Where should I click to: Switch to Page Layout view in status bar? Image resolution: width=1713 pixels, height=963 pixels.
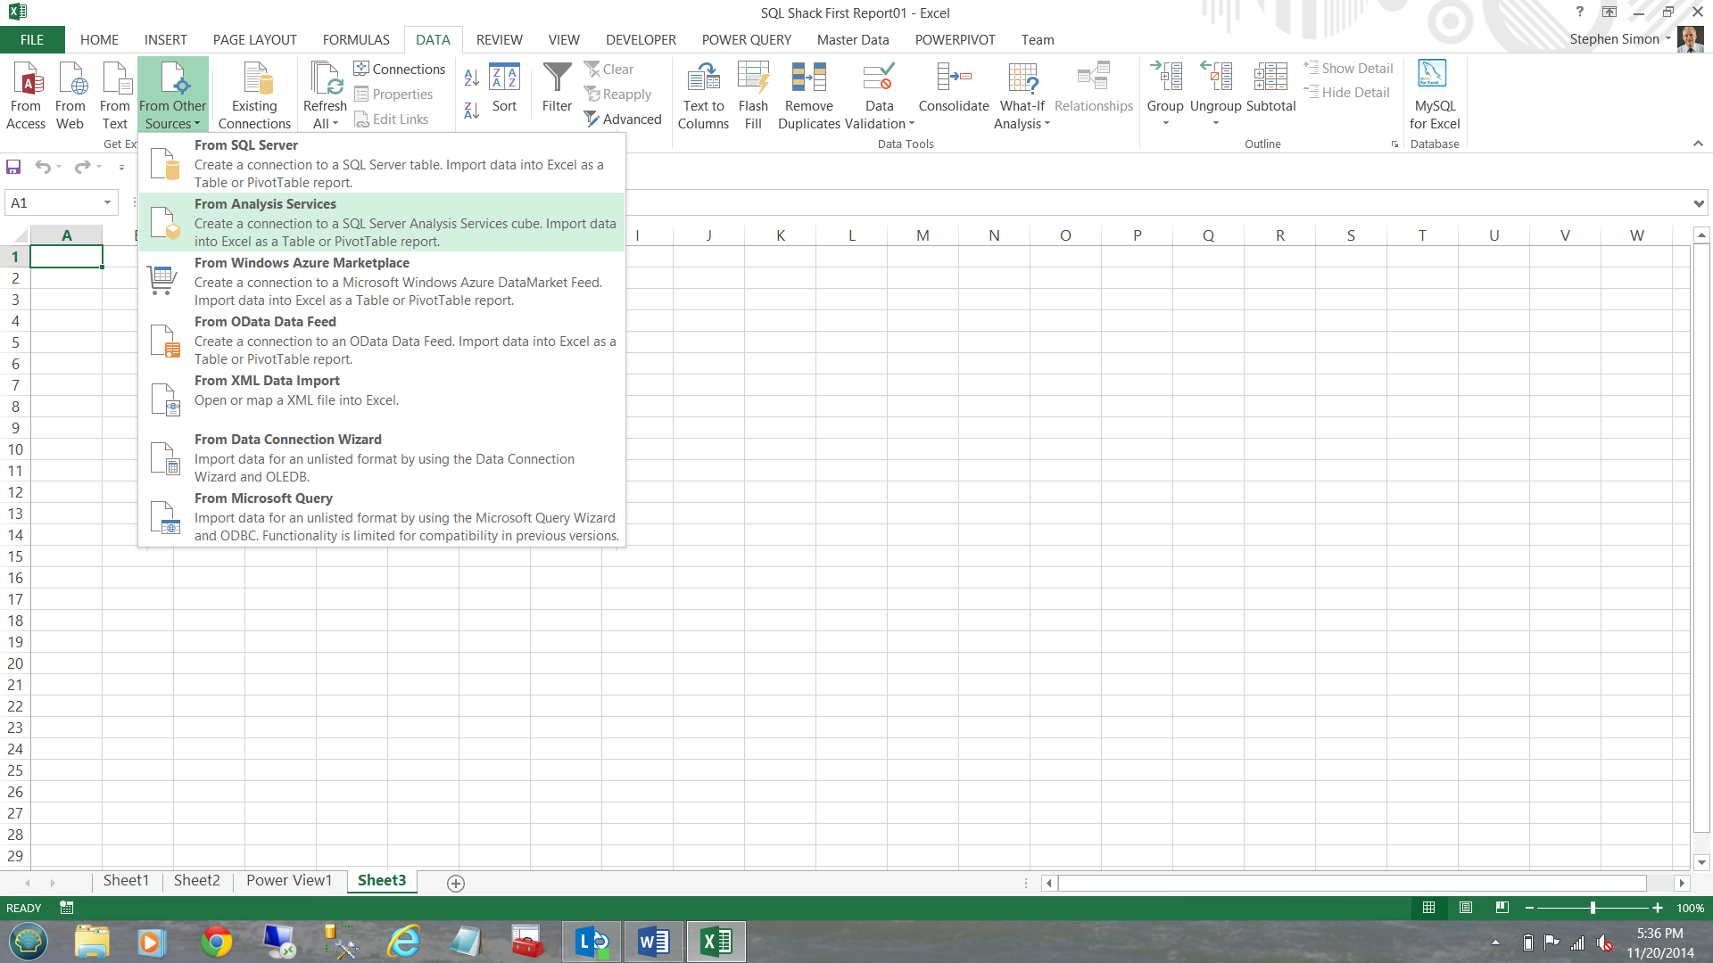(x=1466, y=908)
